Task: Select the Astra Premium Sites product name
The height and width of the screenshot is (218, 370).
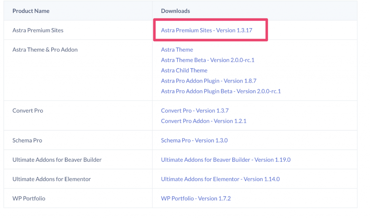Action: [x=38, y=30]
